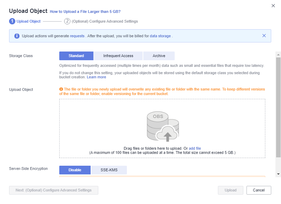Close the Upload Object dialog
This screenshot has width=281, height=204.
tap(273, 6)
